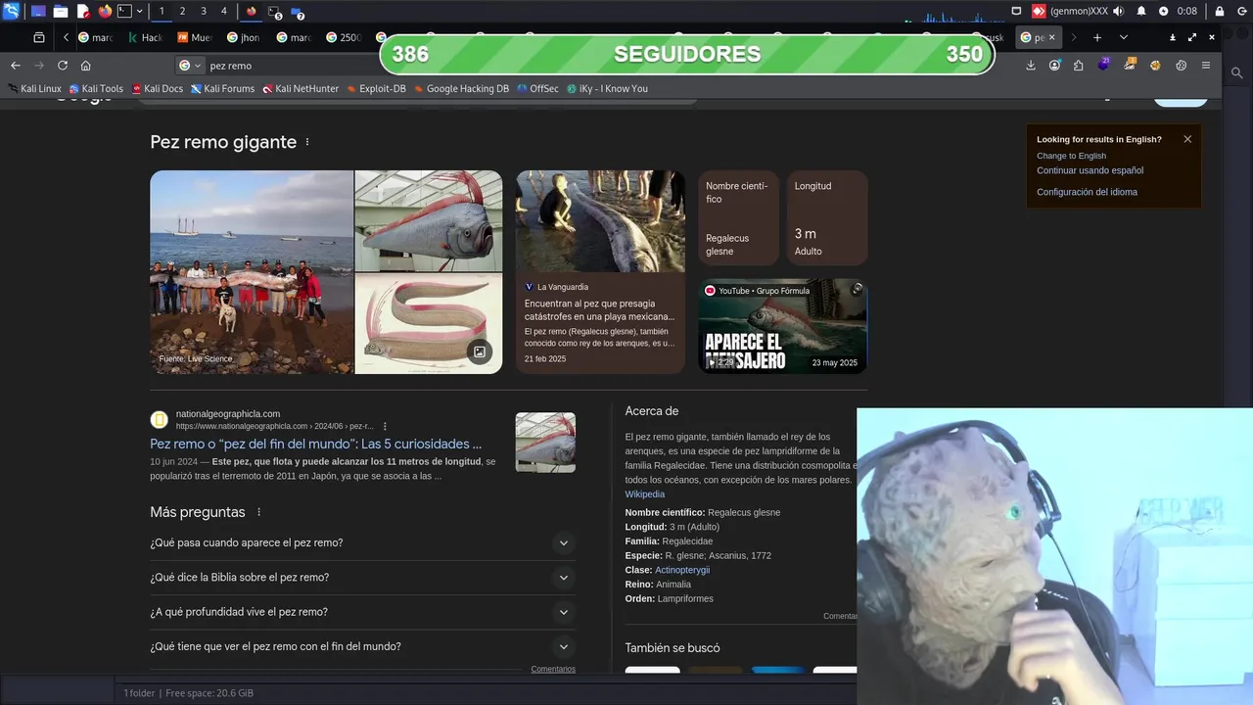Open the OffSec bookmark
The height and width of the screenshot is (705, 1253).
click(537, 88)
